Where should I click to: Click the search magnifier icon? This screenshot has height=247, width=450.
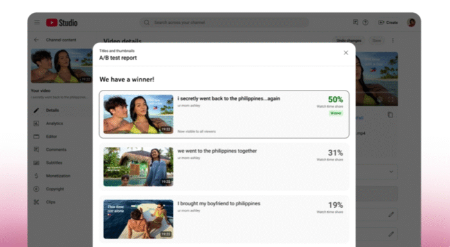click(x=147, y=22)
